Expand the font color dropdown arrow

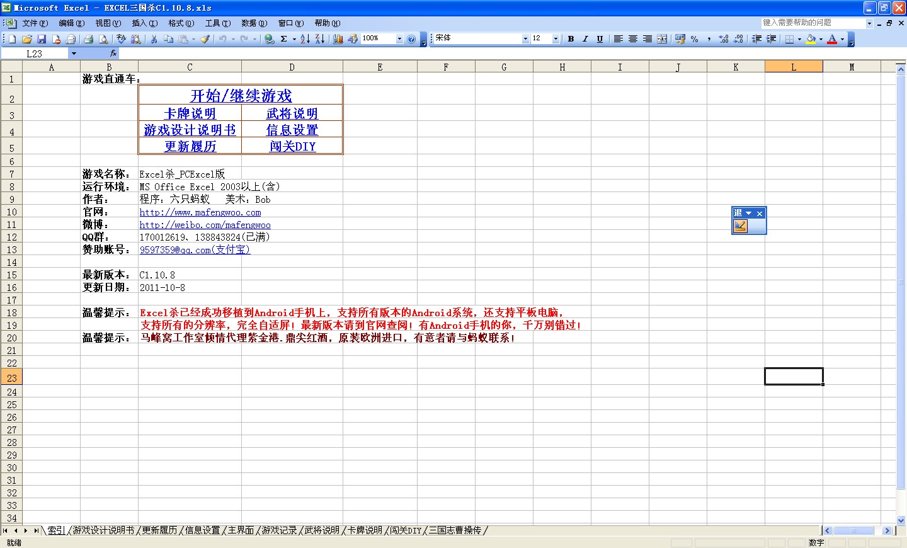842,39
